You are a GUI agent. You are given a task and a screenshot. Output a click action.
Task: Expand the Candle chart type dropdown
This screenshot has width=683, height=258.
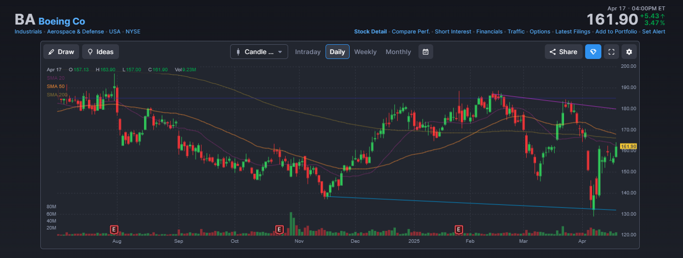click(x=259, y=52)
